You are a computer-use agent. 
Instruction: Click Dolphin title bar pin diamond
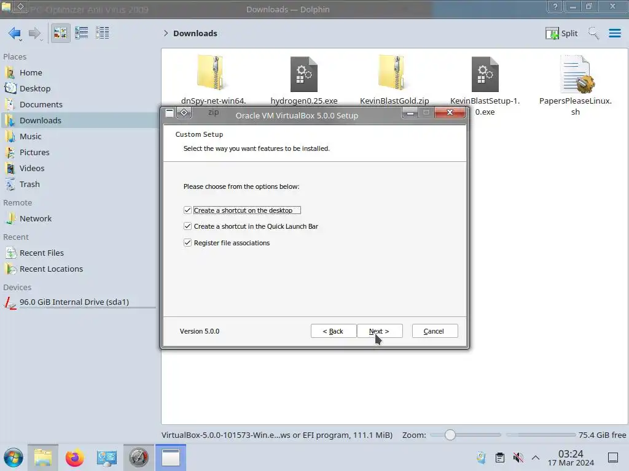(x=21, y=6)
